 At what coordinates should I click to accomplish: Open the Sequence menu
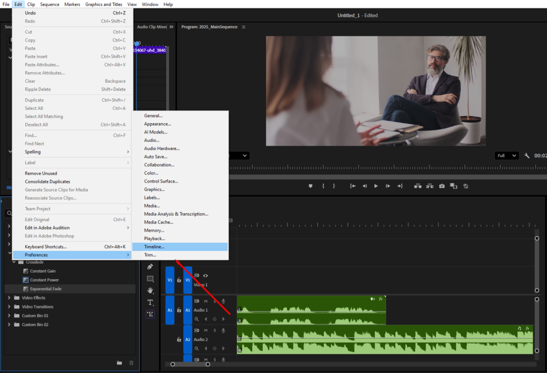pyautogui.click(x=50, y=4)
